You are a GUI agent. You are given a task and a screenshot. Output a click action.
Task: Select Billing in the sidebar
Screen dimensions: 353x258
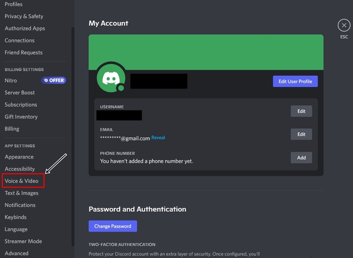coord(12,129)
